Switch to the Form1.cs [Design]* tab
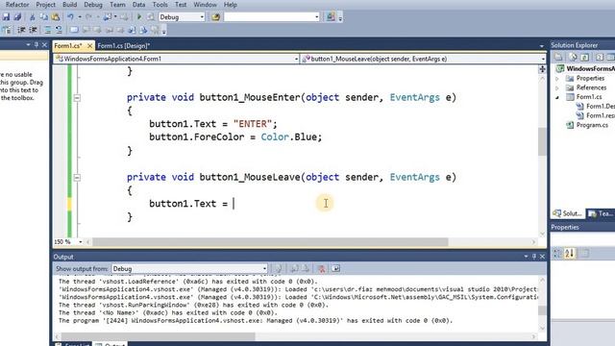This screenshot has width=615, height=346. [x=124, y=46]
